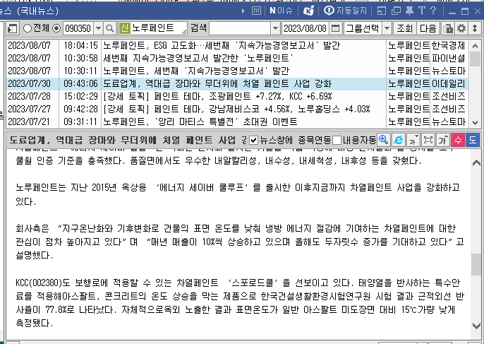
Task: Click the 090350 stock code field
Action: tap(78, 28)
